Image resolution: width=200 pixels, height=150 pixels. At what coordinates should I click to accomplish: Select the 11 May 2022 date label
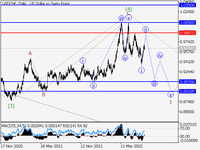[x=132, y=146]
